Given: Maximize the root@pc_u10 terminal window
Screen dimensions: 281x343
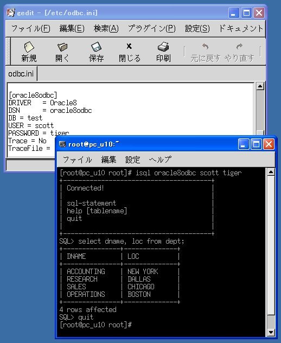Looking at the screenshot, I should pyautogui.click(x=256, y=144).
